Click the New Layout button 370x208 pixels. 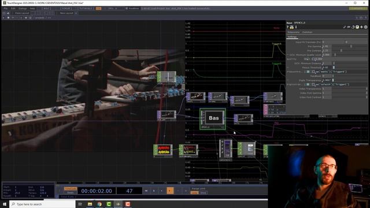pyautogui.click(x=66, y=13)
